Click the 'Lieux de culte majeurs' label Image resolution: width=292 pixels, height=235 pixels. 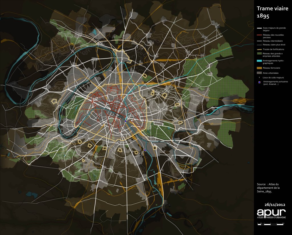click(x=273, y=77)
